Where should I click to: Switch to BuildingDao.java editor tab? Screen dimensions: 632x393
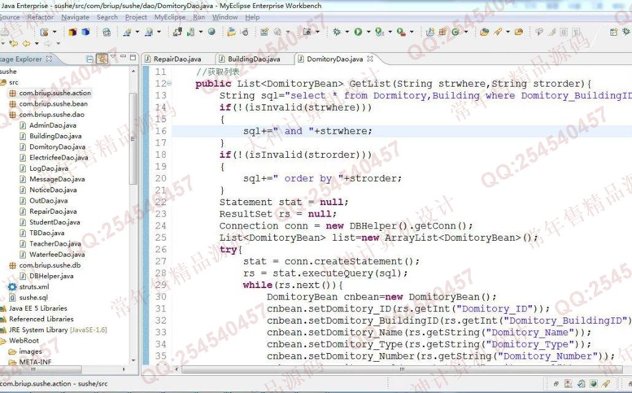pos(253,59)
